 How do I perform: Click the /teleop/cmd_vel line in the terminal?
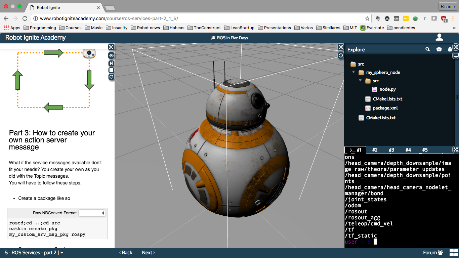(x=369, y=224)
